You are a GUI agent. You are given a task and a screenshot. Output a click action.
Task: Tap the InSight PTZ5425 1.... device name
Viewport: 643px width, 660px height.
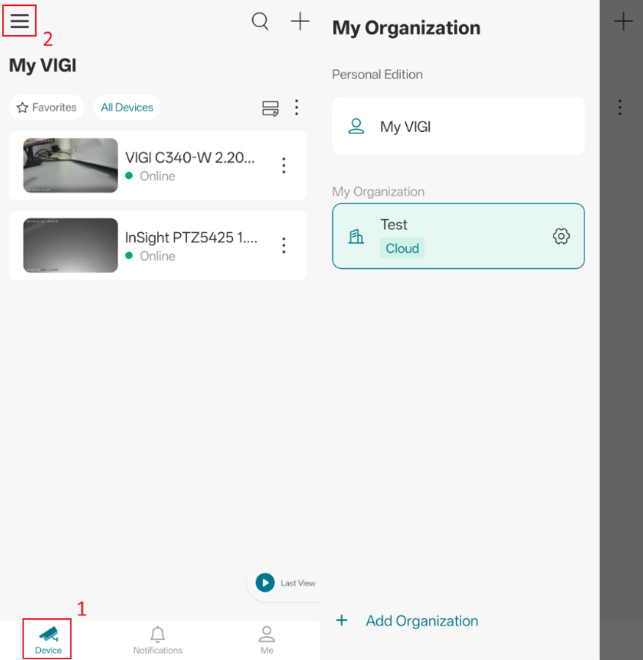coord(191,237)
